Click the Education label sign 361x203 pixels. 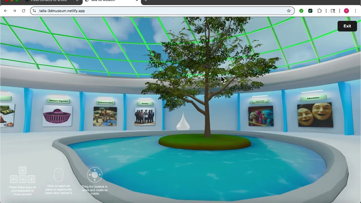[313, 98]
